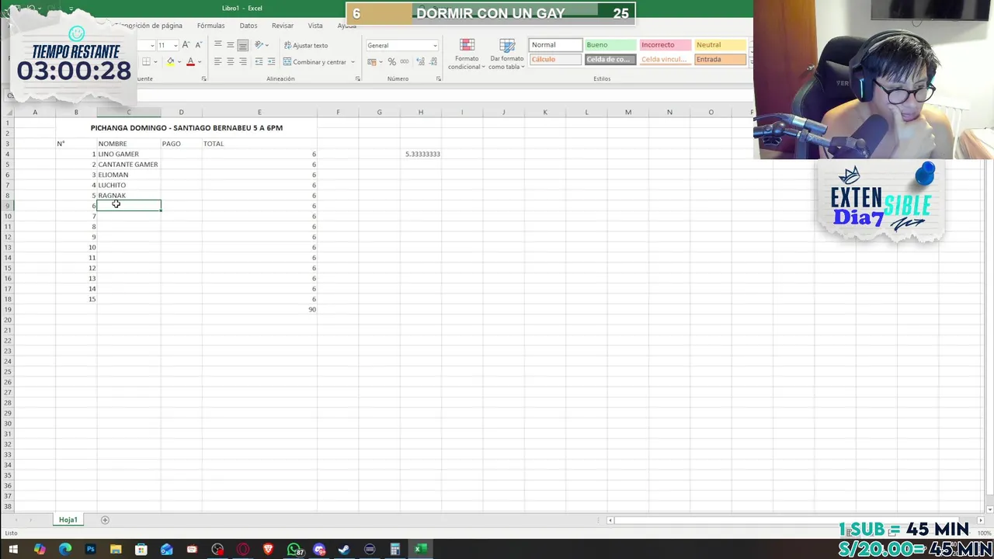Image resolution: width=994 pixels, height=559 pixels.
Task: Apply the Normal cell style
Action: tap(555, 45)
